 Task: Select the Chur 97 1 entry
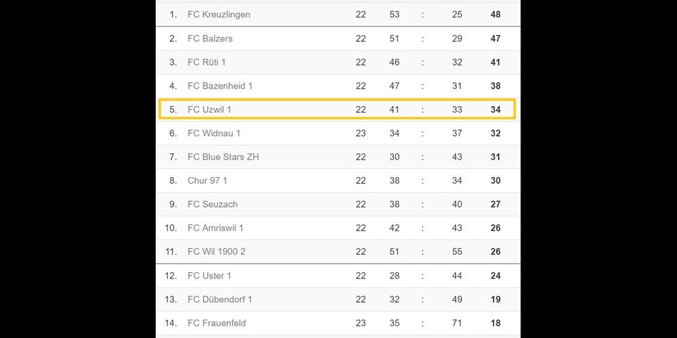[207, 180]
